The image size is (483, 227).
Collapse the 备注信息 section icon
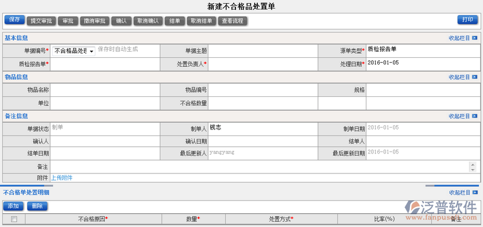click(x=475, y=116)
